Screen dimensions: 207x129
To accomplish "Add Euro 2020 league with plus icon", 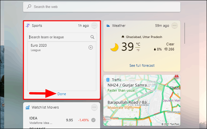I will point(91,48).
